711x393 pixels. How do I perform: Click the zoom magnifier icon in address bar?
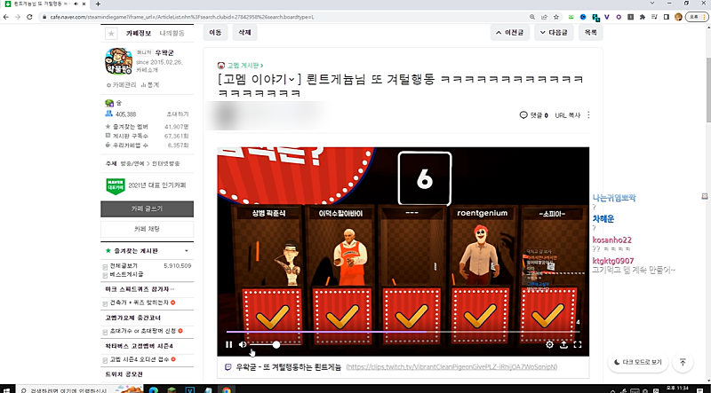coord(532,17)
